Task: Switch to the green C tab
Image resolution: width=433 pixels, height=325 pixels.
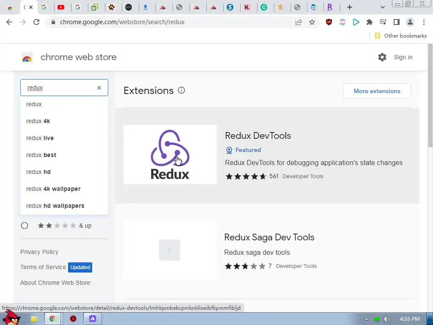Action: pos(264,8)
